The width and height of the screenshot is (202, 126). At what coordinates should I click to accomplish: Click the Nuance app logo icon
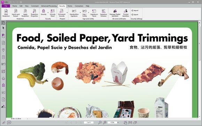tap(2, 2)
